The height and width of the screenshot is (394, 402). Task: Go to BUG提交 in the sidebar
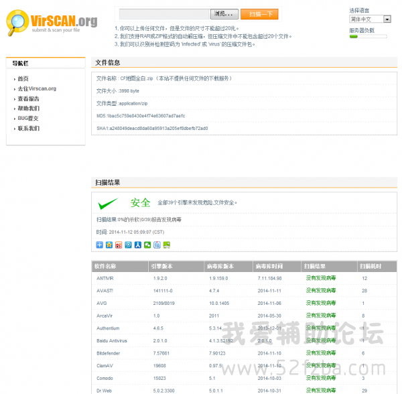click(x=28, y=118)
